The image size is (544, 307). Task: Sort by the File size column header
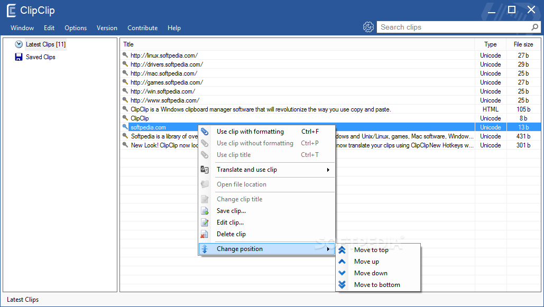[523, 44]
